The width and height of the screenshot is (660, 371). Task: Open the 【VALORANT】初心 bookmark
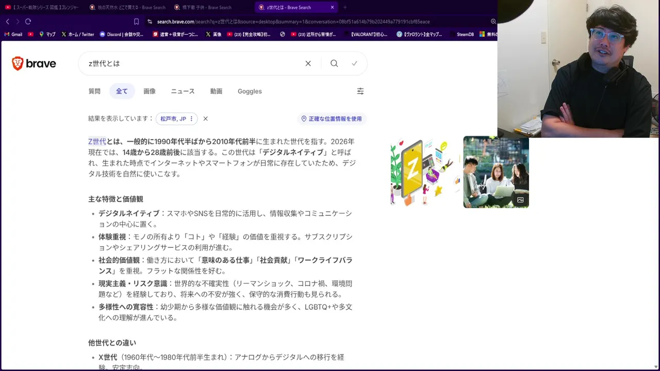(x=365, y=35)
